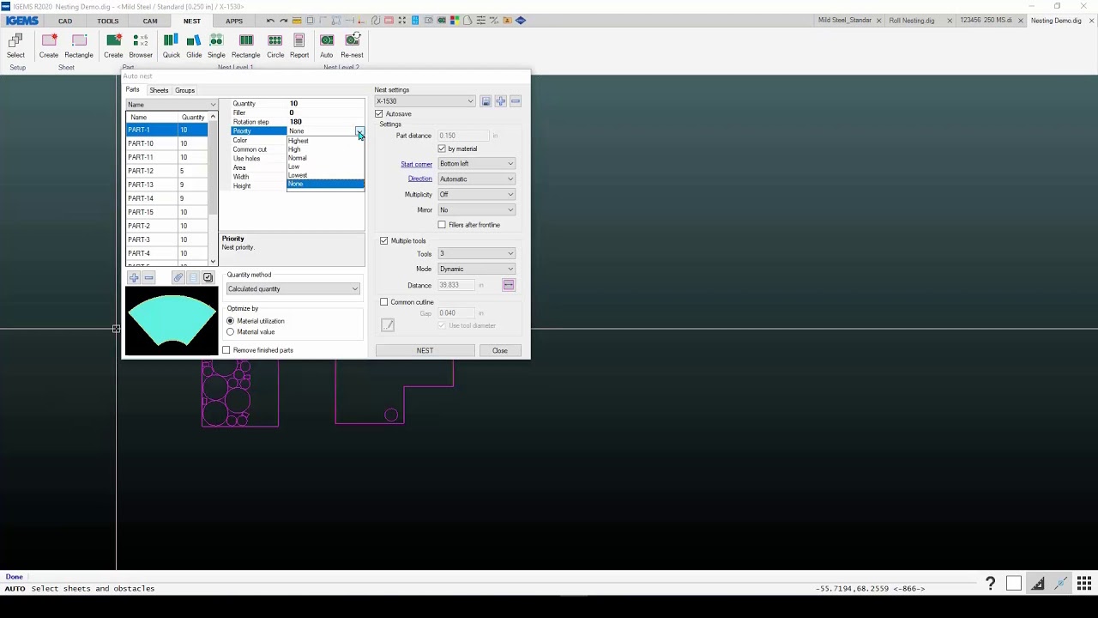Select the Glide nest tool

pos(194,45)
